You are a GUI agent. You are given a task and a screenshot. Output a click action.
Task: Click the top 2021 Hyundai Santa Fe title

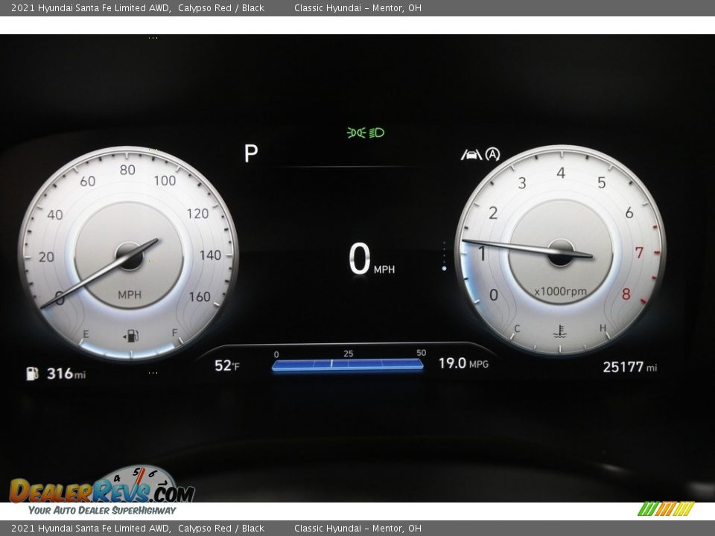[138, 7]
